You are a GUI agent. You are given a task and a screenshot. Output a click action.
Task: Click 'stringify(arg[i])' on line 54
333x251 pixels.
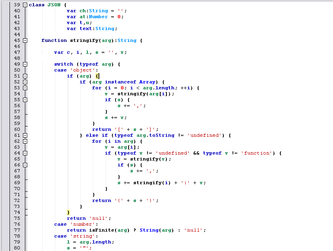[x=144, y=94]
